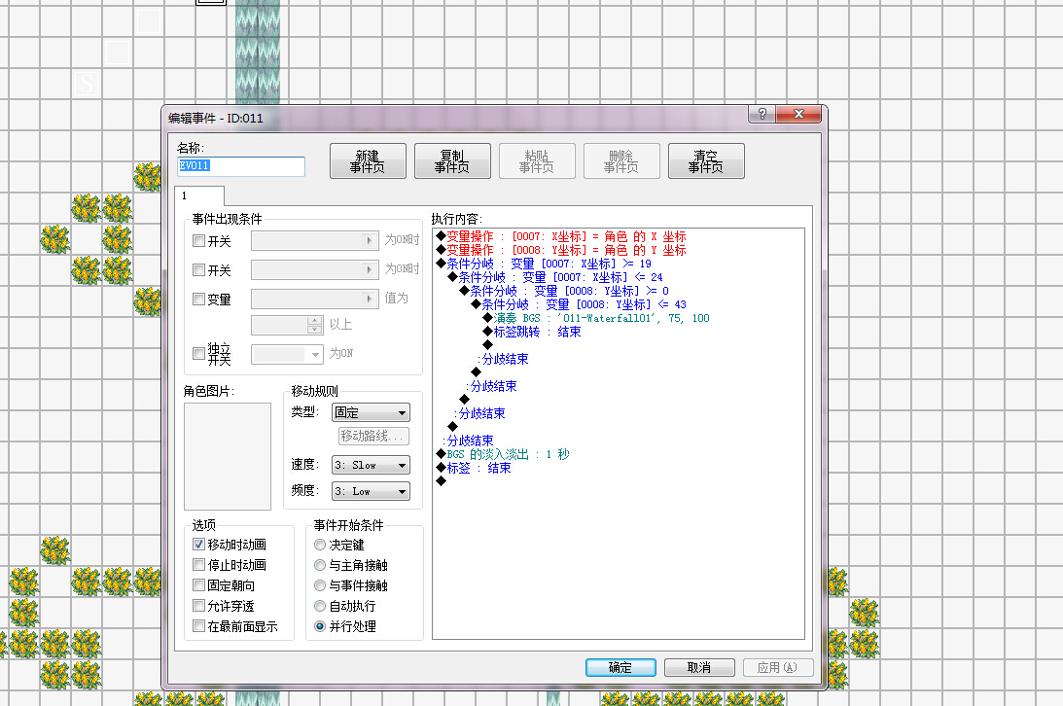The width and height of the screenshot is (1063, 706).
Task: Select line 条件分歧 变量 Y坐标 >= 0
Action: [564, 291]
